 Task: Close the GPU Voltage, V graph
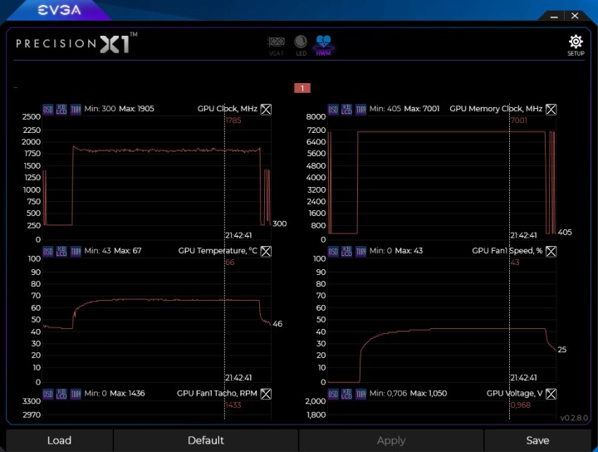(551, 394)
